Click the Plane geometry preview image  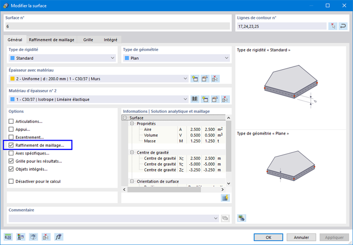pos(291,167)
